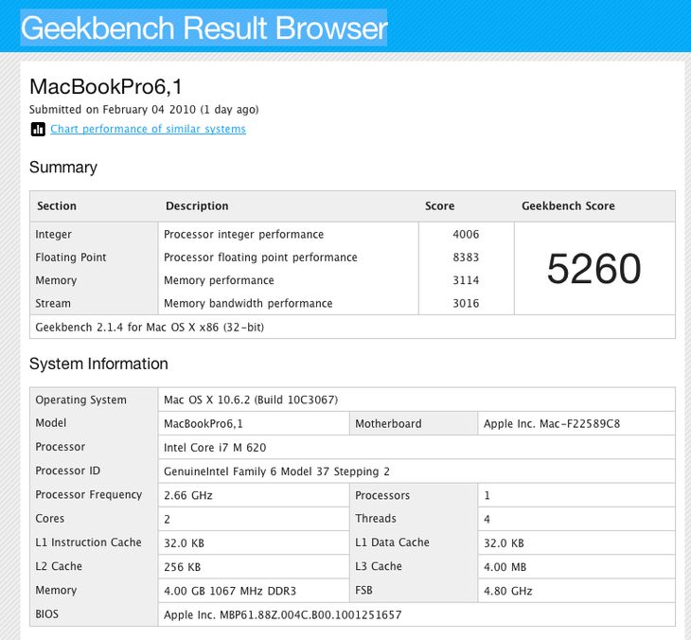Click the Memory label in System Information

[x=56, y=590]
